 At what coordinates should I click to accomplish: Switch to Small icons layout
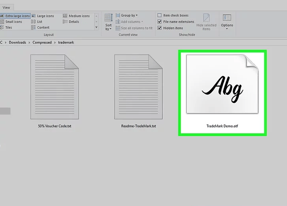tap(13, 22)
